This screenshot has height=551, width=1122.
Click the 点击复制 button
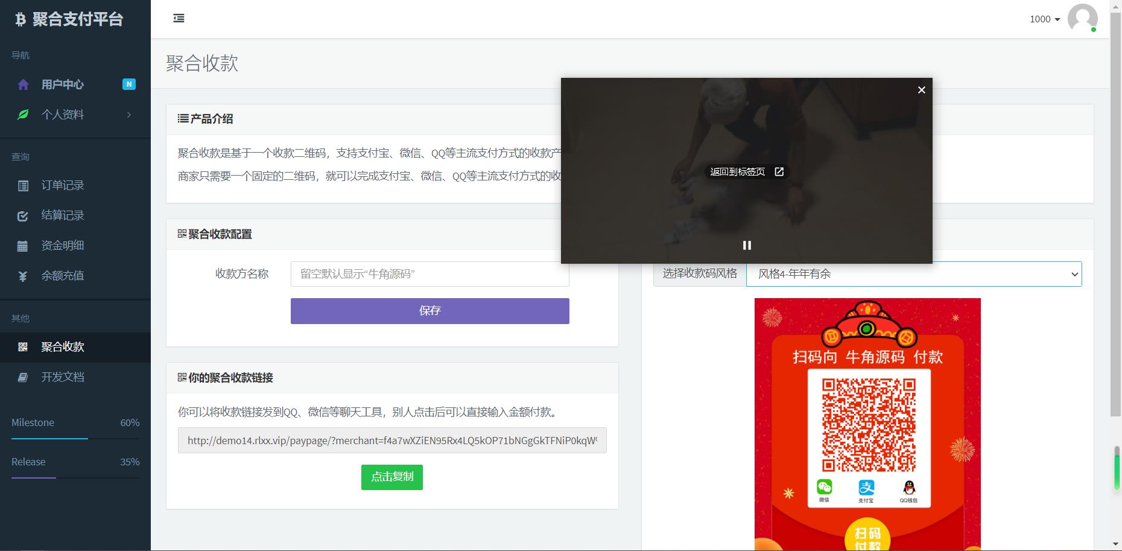[x=392, y=477]
